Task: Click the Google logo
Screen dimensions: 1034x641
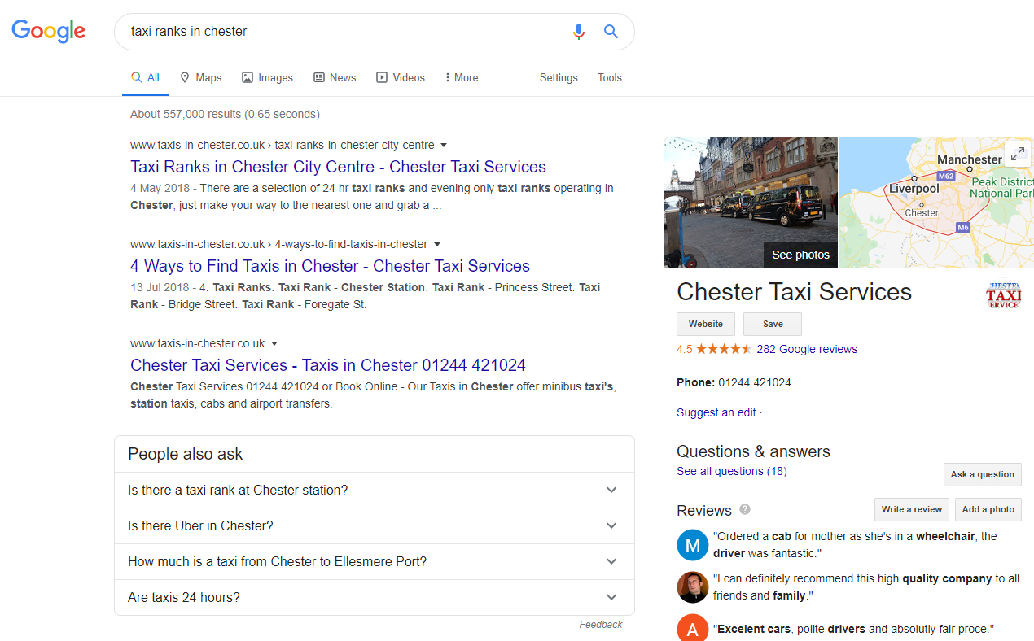Action: pyautogui.click(x=48, y=31)
